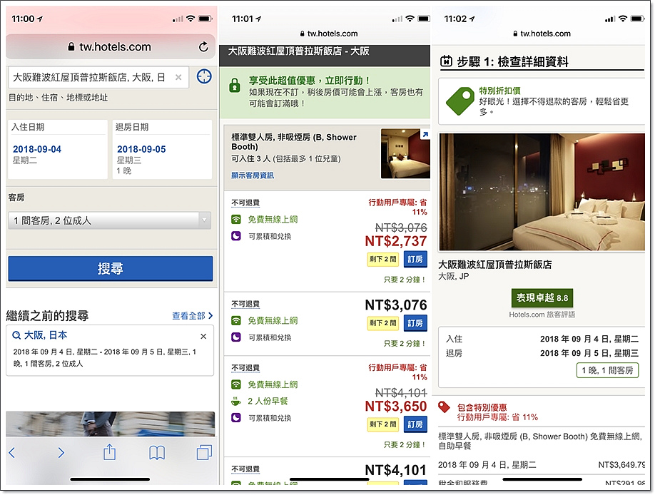The width and height of the screenshot is (655, 495).
Task: Tap the Wi-Fi status icon at 11:01
Action: (x=410, y=19)
